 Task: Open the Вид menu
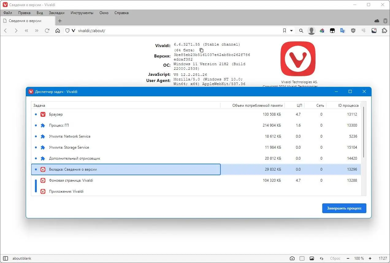coord(40,13)
